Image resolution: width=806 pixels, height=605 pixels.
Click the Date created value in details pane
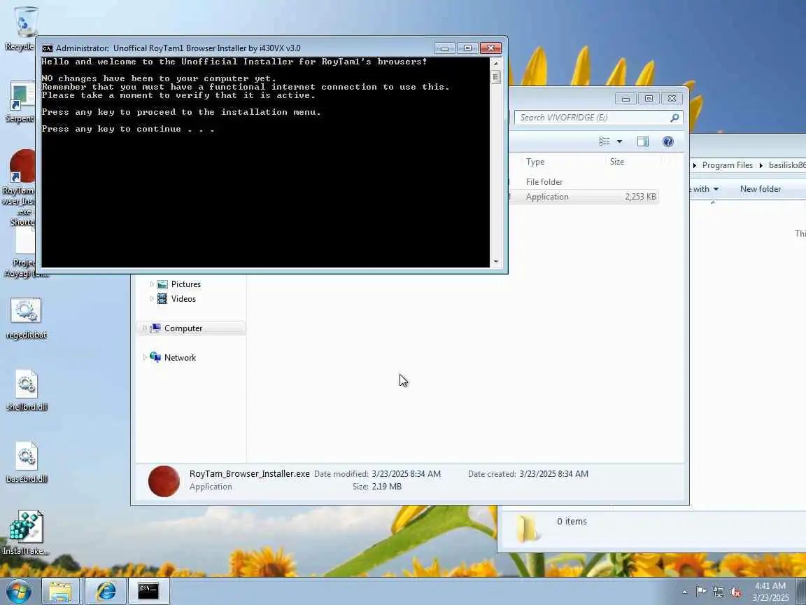[x=553, y=474]
